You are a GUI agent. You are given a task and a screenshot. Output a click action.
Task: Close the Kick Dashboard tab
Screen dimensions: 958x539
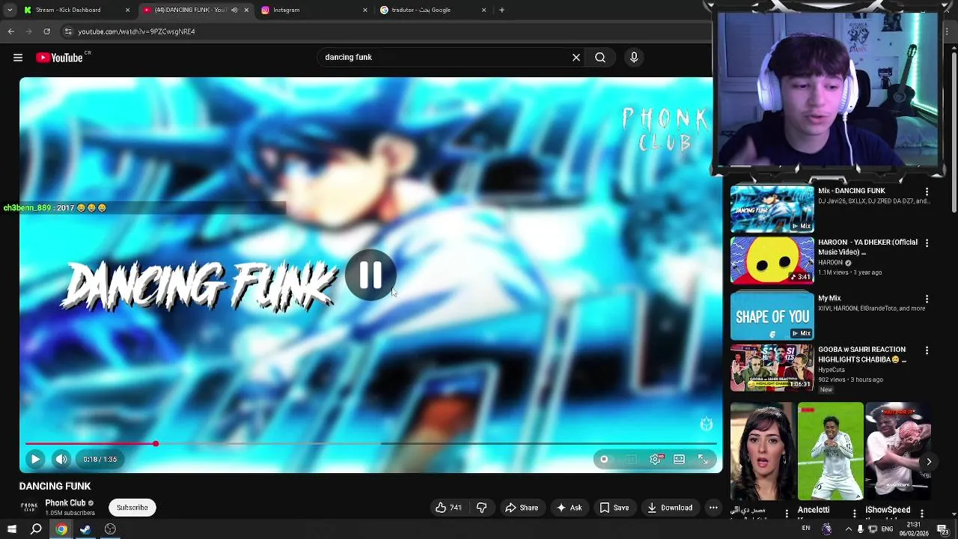click(127, 10)
